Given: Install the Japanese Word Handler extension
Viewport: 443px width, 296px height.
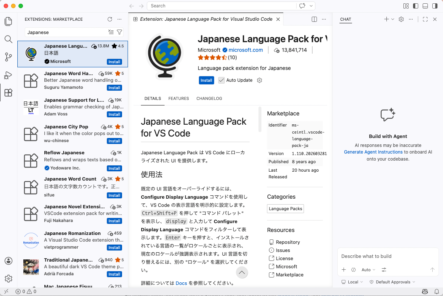Looking at the screenshot, I should [114, 88].
